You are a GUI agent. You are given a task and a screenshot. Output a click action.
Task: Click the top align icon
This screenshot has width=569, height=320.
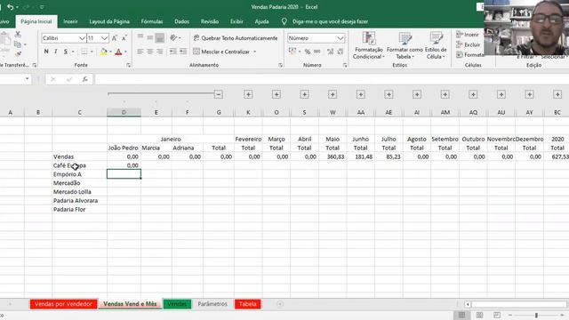[140, 37]
